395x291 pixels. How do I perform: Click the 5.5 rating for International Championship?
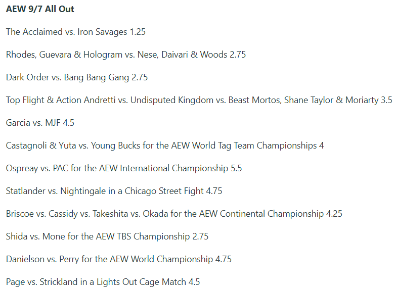tap(236, 168)
